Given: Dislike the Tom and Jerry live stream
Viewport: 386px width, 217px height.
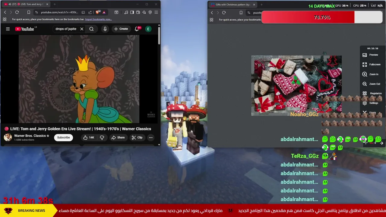Looking at the screenshot, I should point(102,137).
